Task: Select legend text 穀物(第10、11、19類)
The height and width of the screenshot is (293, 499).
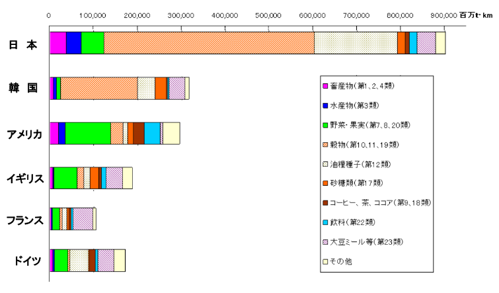Action: point(364,145)
